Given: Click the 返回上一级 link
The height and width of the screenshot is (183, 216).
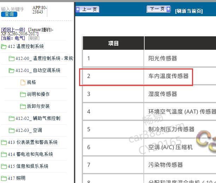Looking at the screenshot, I should click(x=13, y=30).
